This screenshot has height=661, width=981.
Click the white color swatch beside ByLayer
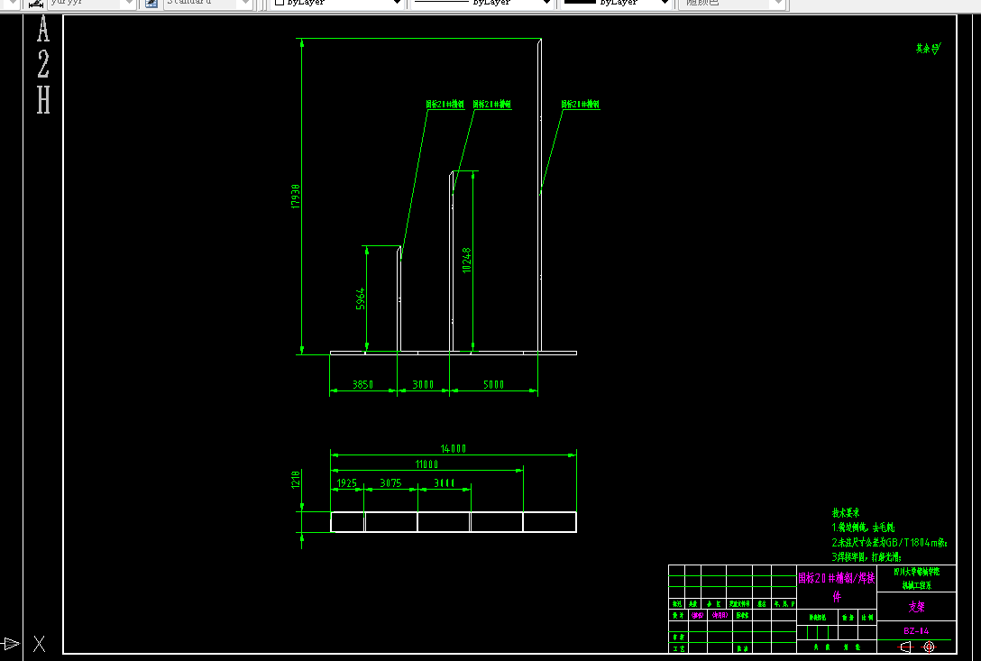pyautogui.click(x=280, y=3)
